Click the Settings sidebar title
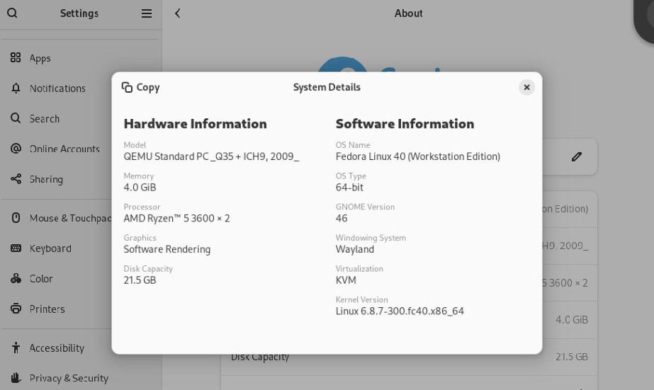654x390 pixels. 79,13
